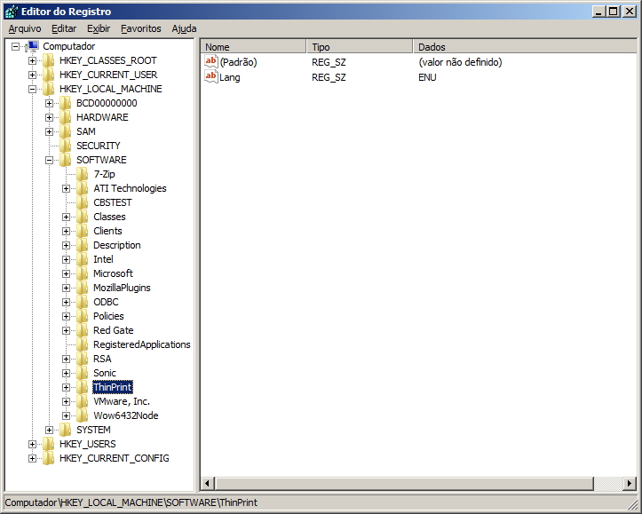
Task: Expand the BCD00000000 key
Action: point(49,103)
